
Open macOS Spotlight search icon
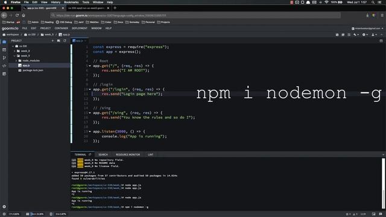373,2
